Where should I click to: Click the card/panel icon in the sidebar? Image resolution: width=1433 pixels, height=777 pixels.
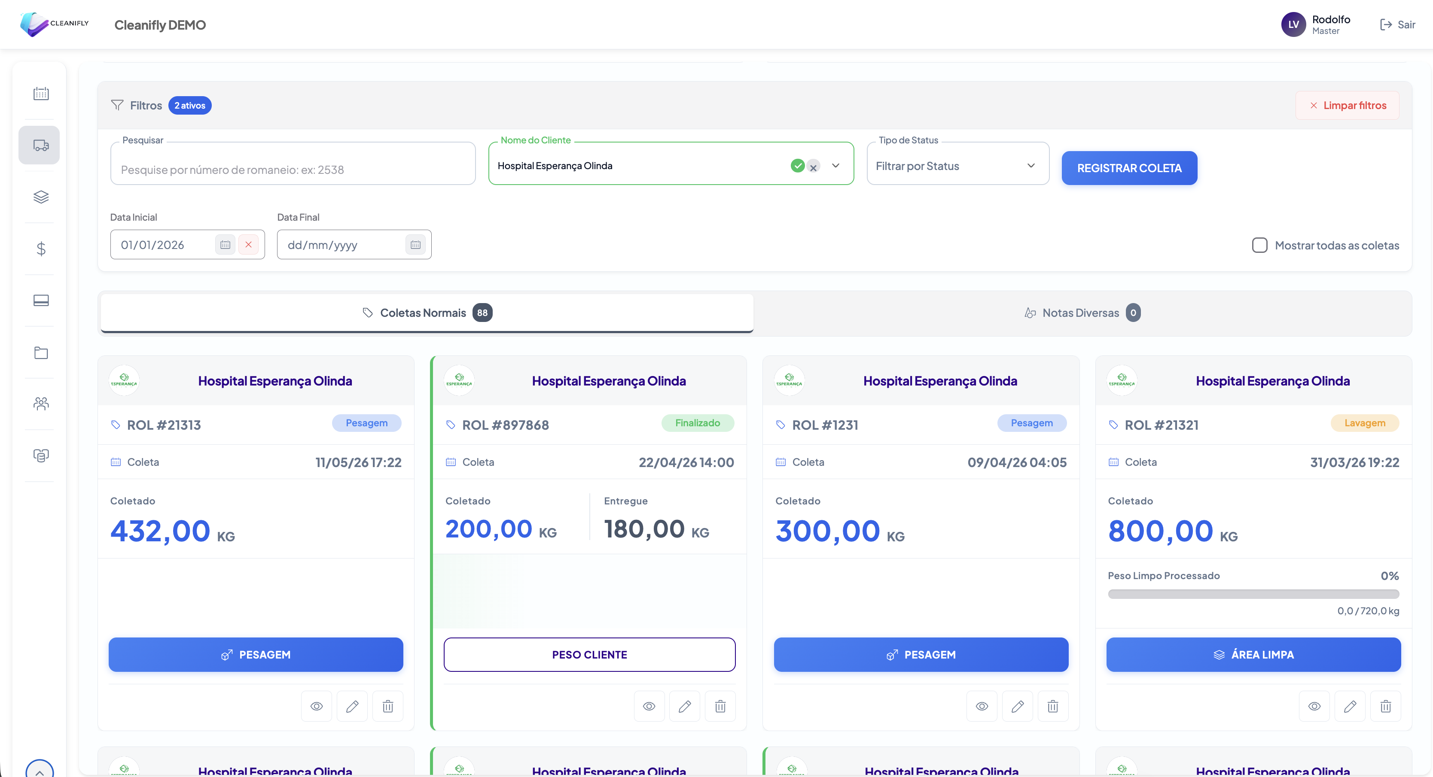coord(41,300)
